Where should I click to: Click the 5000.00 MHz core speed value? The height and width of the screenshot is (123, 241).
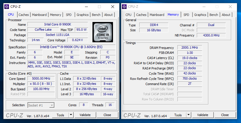pos(41,78)
